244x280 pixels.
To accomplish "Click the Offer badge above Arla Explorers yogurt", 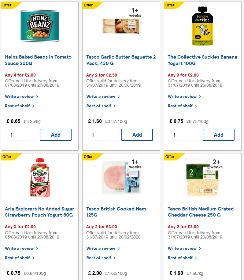I will [x=7, y=157].
